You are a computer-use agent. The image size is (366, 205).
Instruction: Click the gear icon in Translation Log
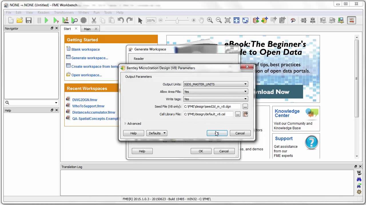coord(359,192)
